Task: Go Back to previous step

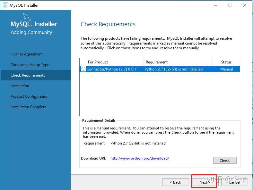Action: point(176,182)
